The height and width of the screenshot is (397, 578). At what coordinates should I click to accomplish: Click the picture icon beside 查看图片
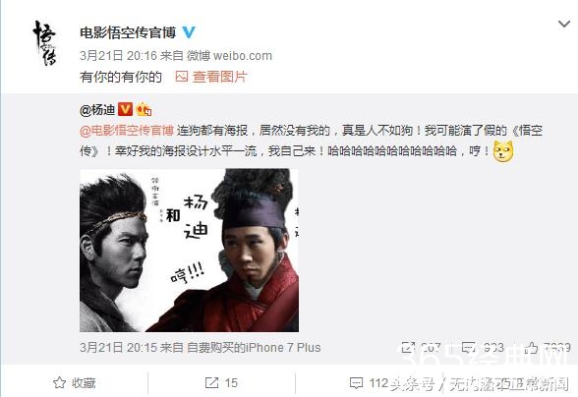[x=181, y=77]
